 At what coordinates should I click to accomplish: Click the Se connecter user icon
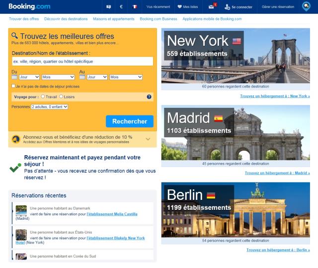click(x=227, y=7)
